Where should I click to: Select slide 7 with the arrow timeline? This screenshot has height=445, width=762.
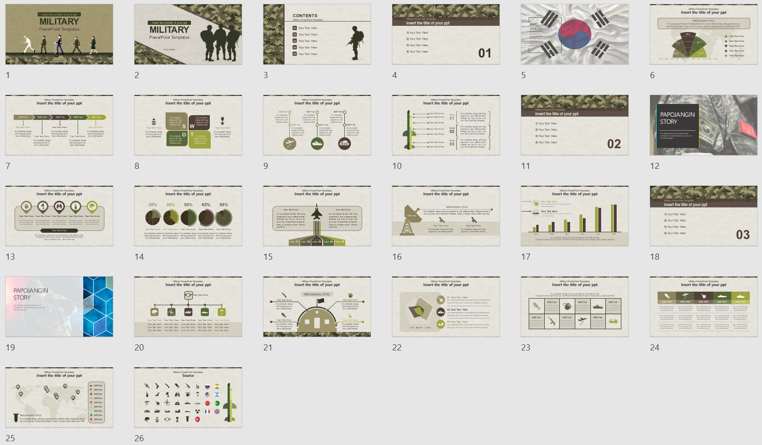tap(59, 125)
